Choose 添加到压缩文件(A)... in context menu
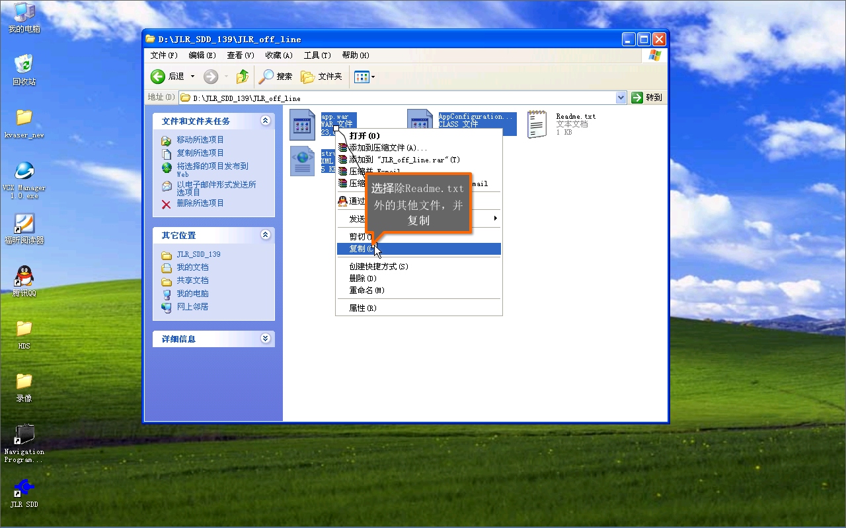This screenshot has height=528, width=846. click(418, 148)
